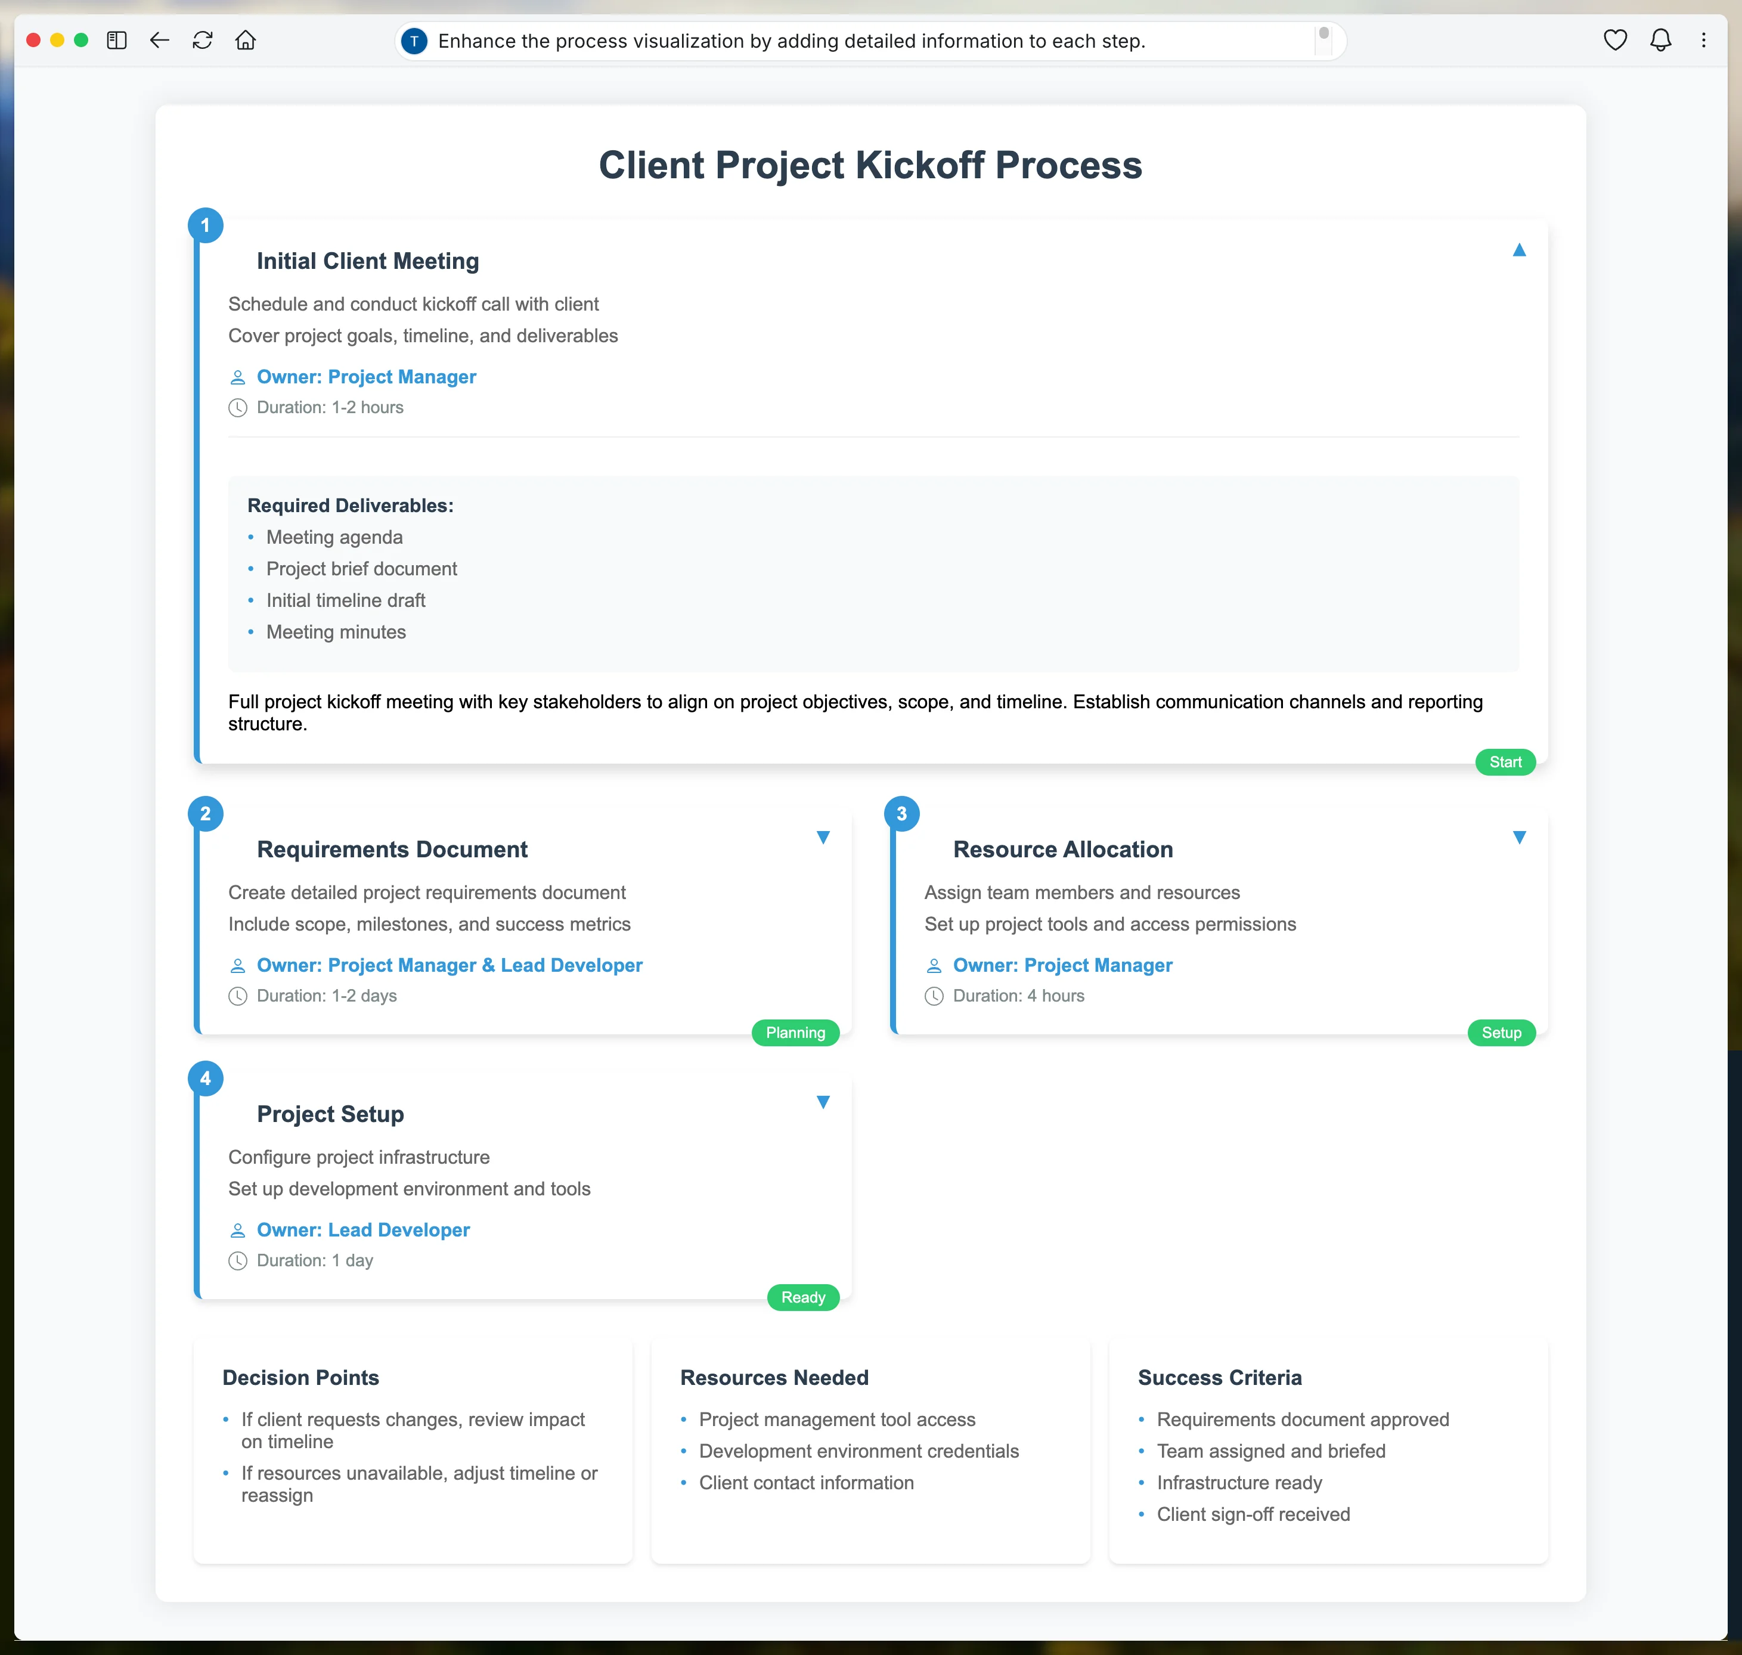Go back using the back arrow
This screenshot has height=1655, width=1742.
160,41
